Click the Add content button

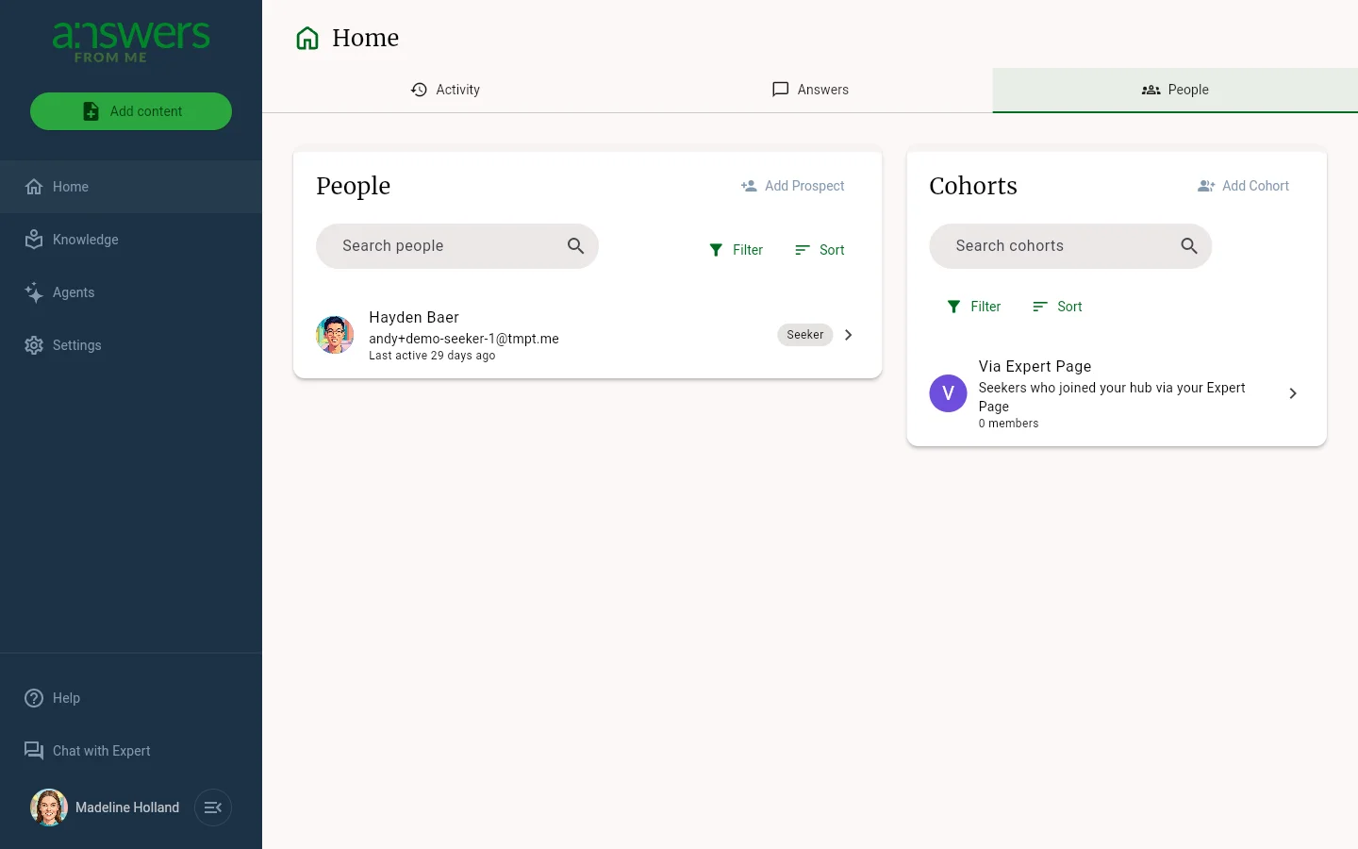(131, 111)
